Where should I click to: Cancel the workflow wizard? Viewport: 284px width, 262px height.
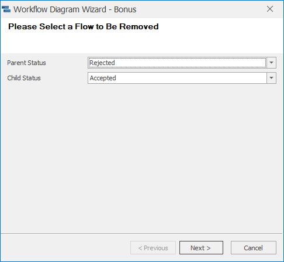[254, 248]
